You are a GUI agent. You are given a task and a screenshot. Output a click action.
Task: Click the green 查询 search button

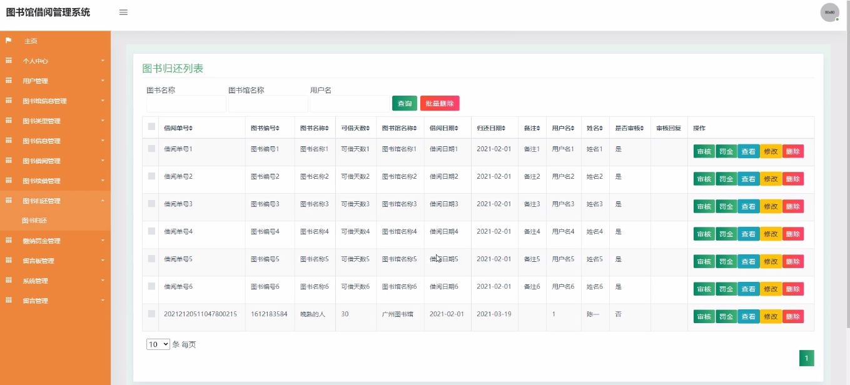(x=405, y=103)
